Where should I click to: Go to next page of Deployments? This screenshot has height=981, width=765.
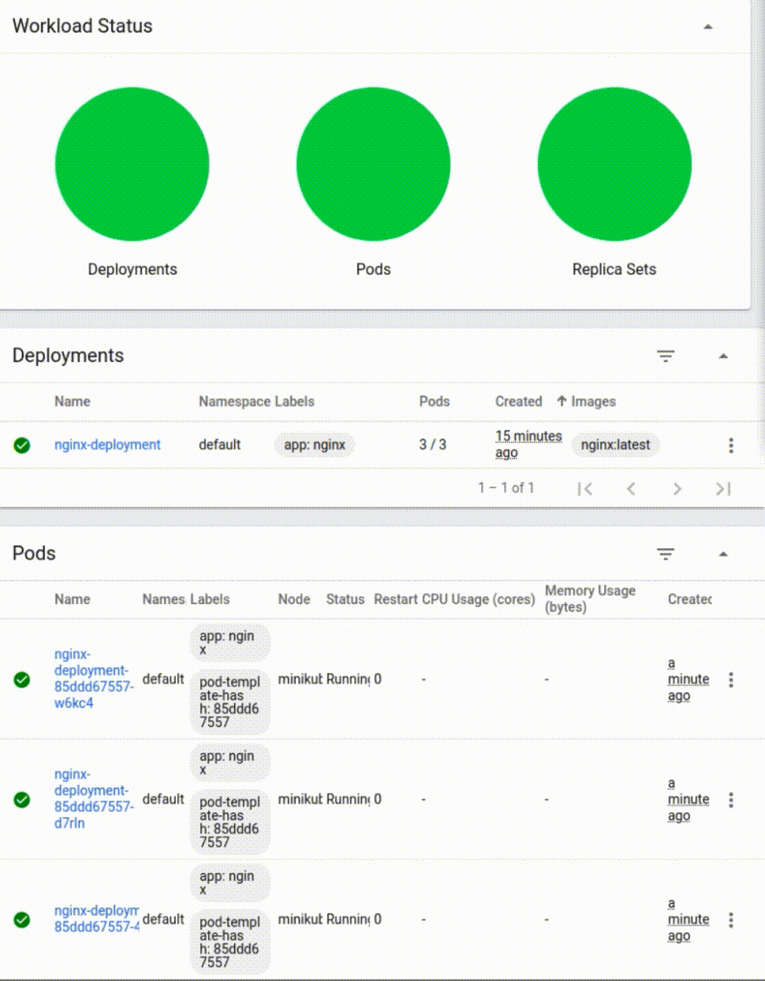coord(677,489)
